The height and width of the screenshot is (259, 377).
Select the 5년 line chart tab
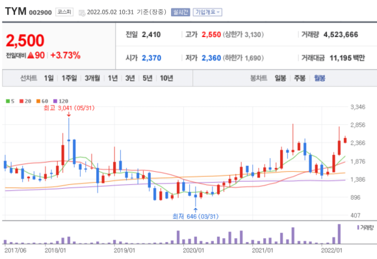pyautogui.click(x=148, y=78)
